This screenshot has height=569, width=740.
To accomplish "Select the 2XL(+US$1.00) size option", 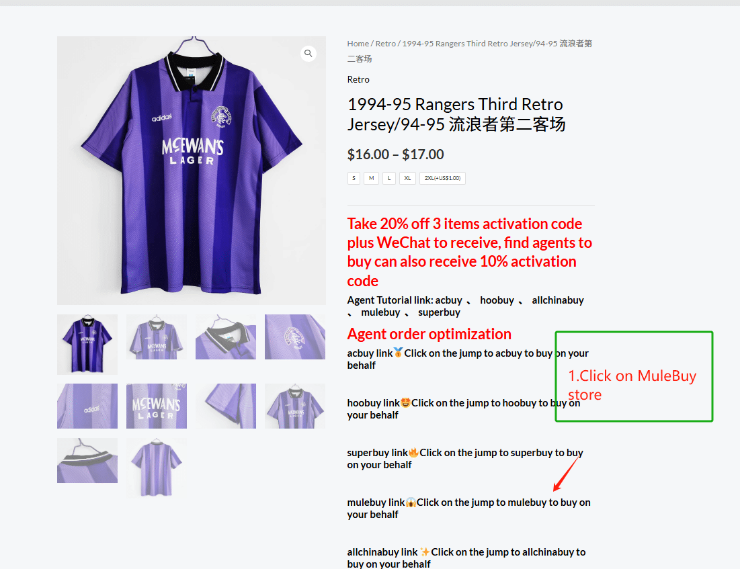I will [442, 178].
